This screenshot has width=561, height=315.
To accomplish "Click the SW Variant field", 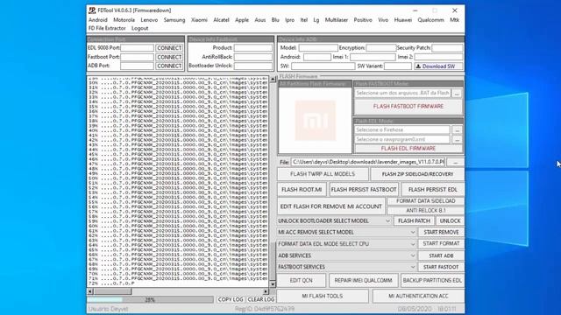I will tap(398, 66).
